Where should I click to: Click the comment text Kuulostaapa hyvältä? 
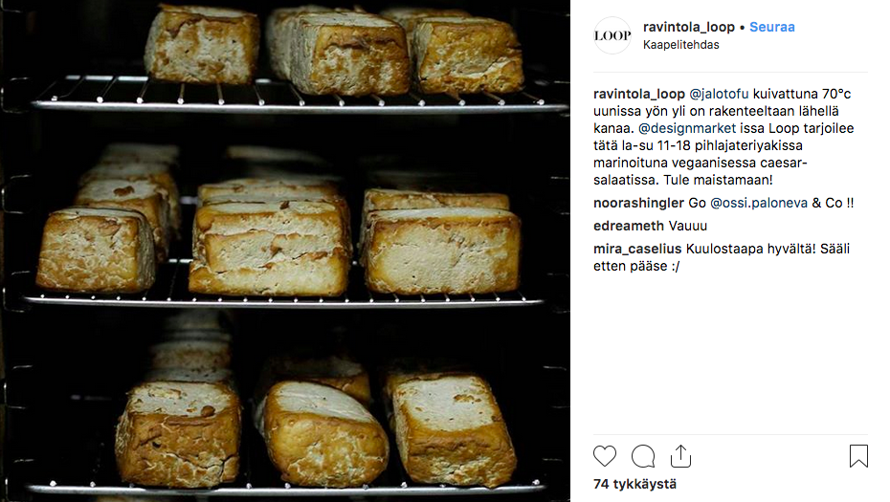[722, 257]
